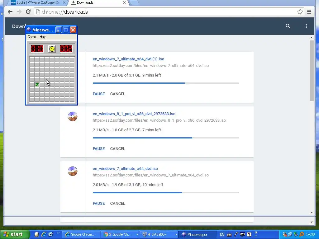
Task: Click the language bar help question icon
Action: pos(249,234)
